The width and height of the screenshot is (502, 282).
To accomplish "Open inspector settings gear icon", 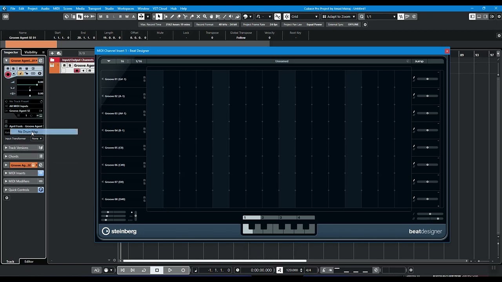I will pos(7,198).
